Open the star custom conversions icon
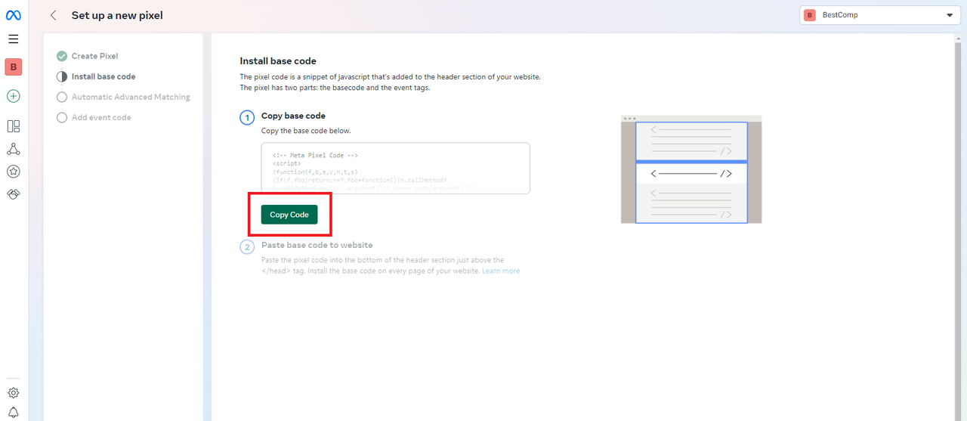This screenshot has height=421, width=967. point(14,172)
